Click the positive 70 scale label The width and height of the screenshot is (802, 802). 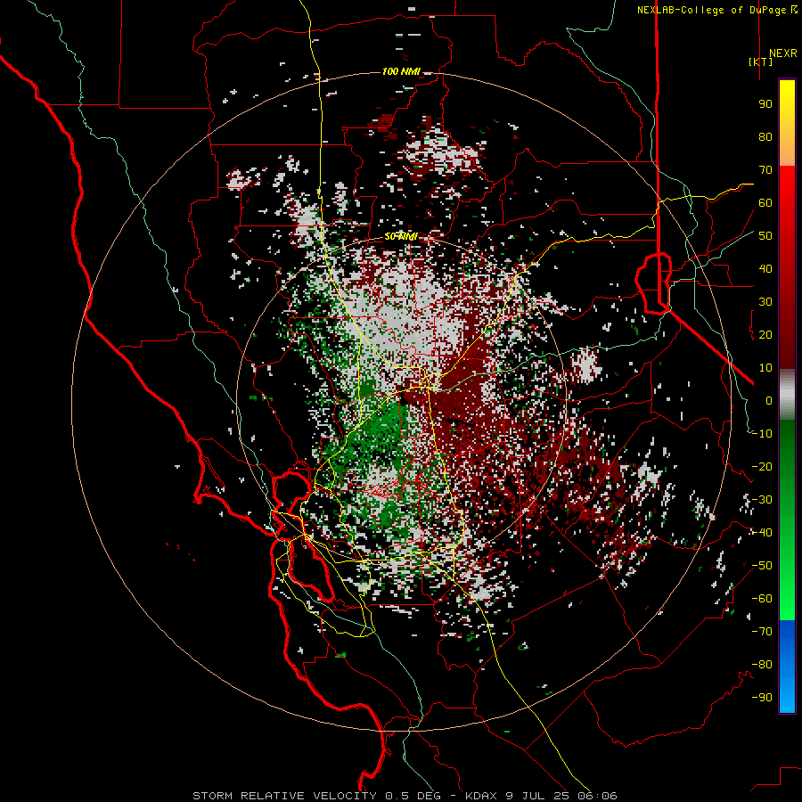[765, 170]
